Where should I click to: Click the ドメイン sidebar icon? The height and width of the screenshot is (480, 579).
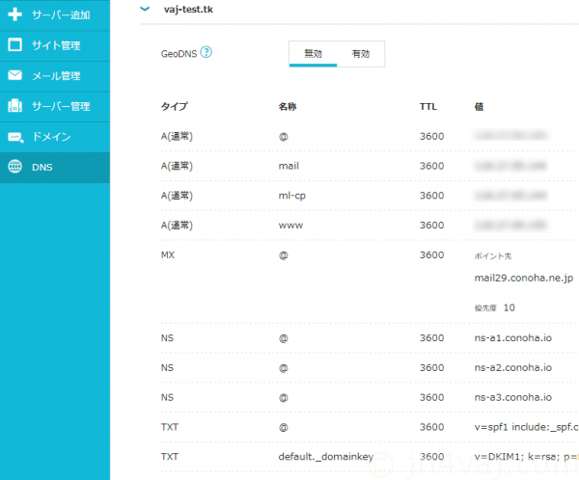click(x=14, y=137)
